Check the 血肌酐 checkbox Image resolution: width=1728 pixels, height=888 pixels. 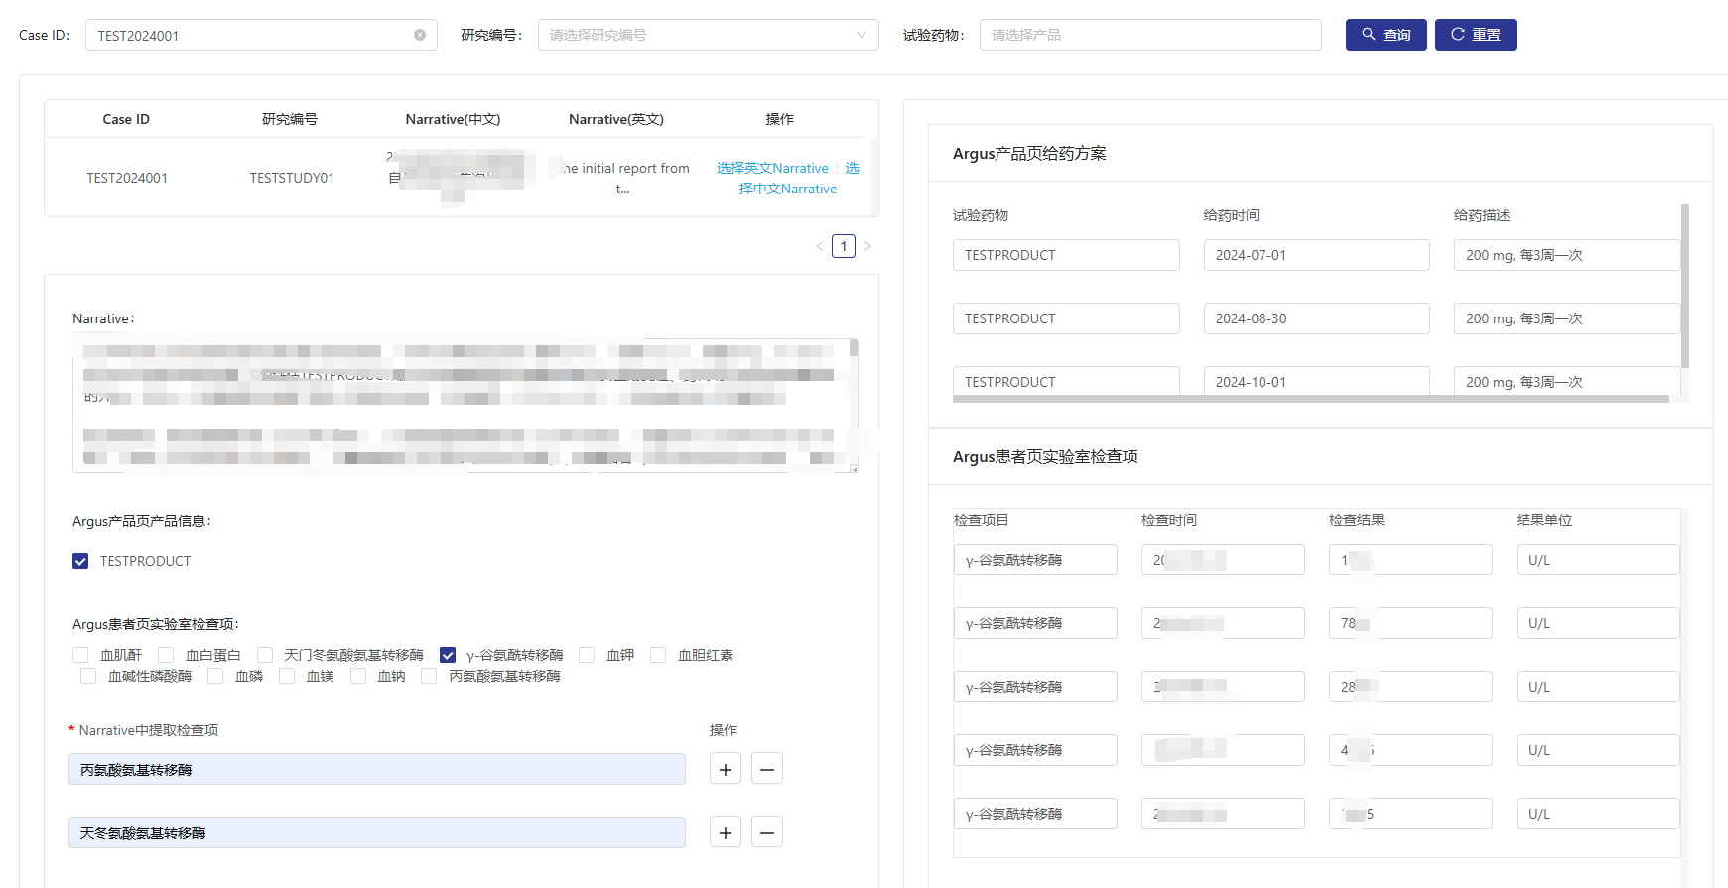coord(80,655)
